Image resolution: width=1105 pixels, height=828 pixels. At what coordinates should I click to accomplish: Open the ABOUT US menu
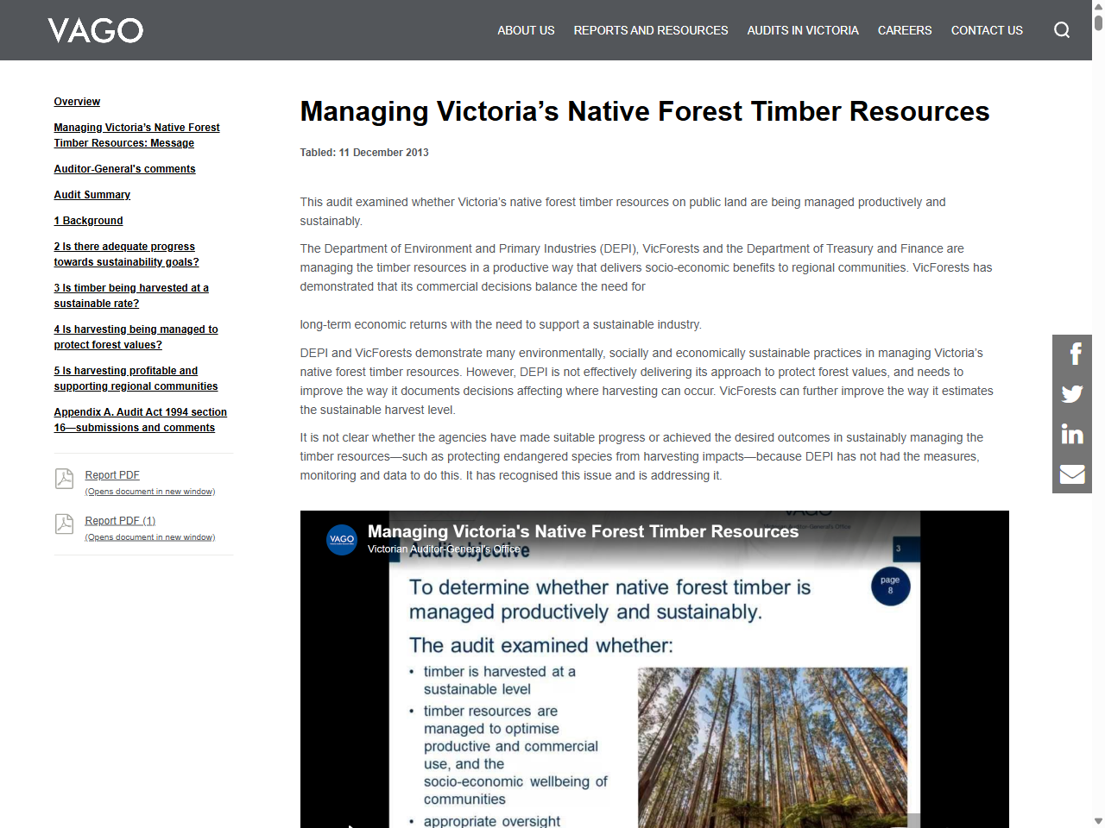[526, 30]
